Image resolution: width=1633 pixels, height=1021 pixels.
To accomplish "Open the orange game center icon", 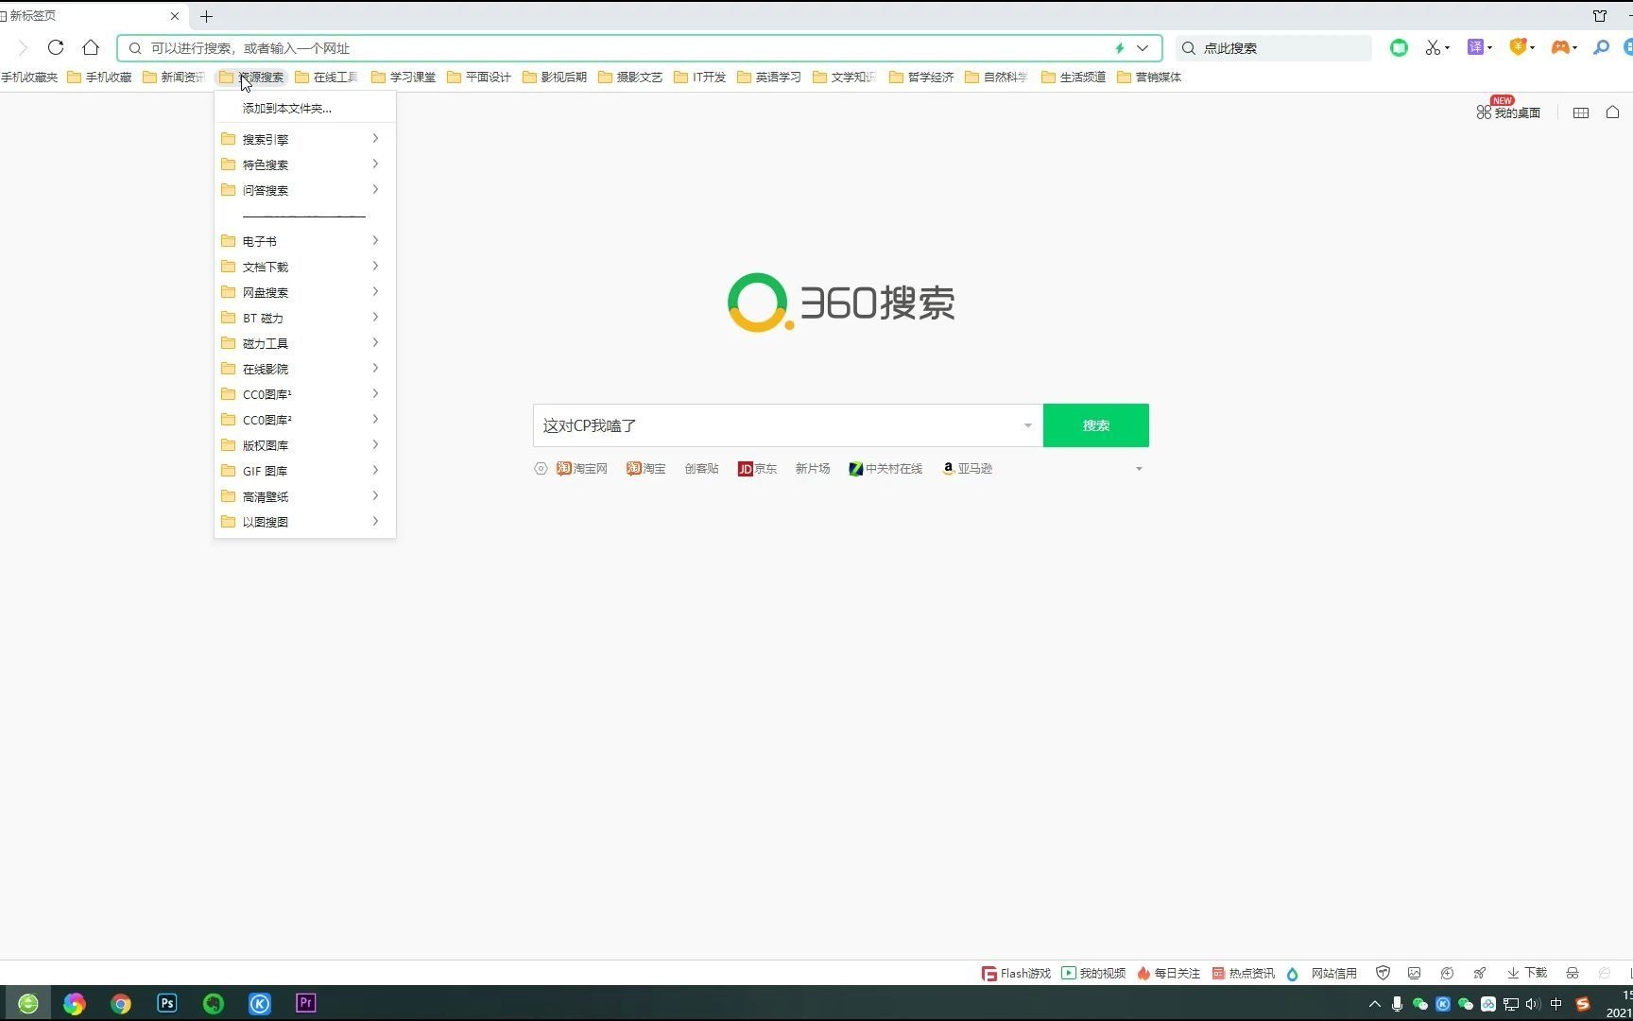I will pos(1559,47).
